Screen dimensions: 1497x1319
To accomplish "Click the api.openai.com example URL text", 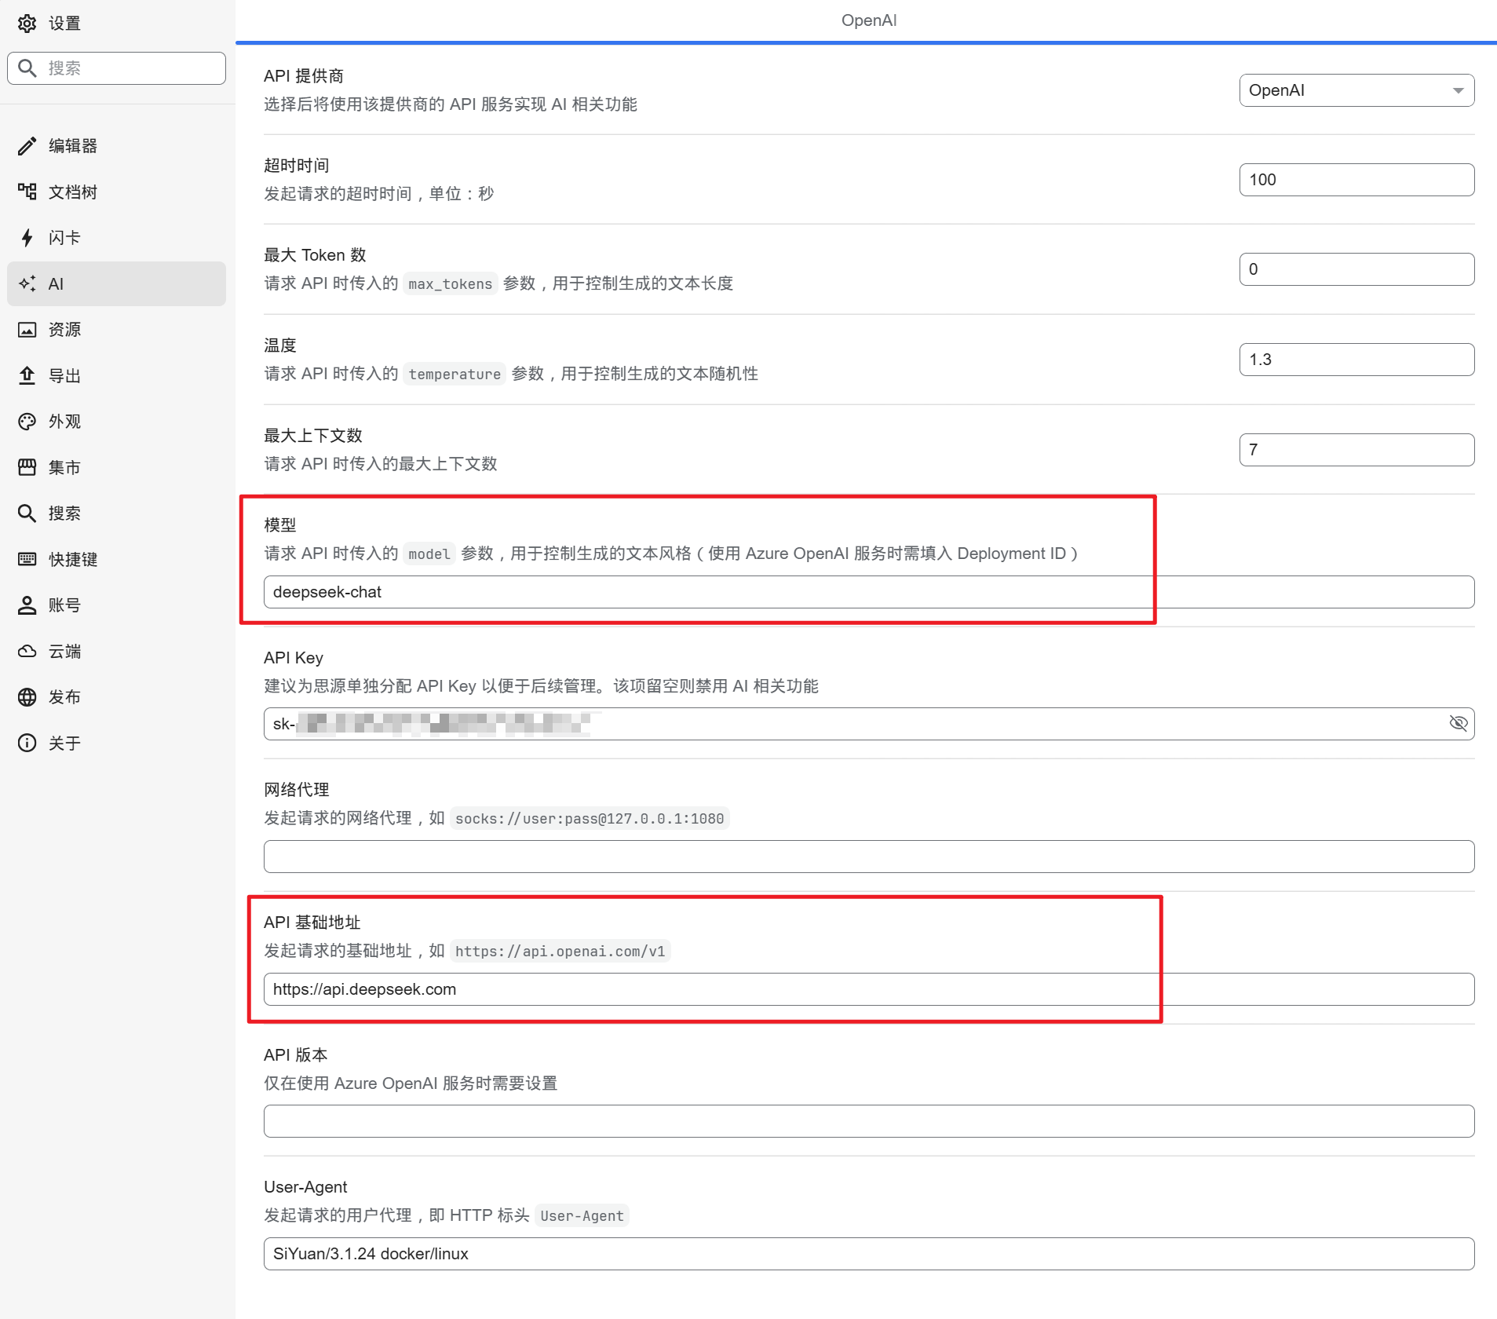I will pyautogui.click(x=560, y=952).
